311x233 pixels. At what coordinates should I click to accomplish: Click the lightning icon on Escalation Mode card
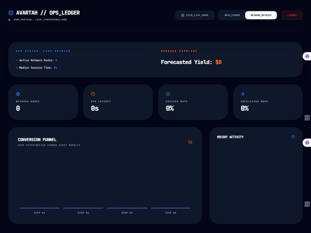(243, 94)
